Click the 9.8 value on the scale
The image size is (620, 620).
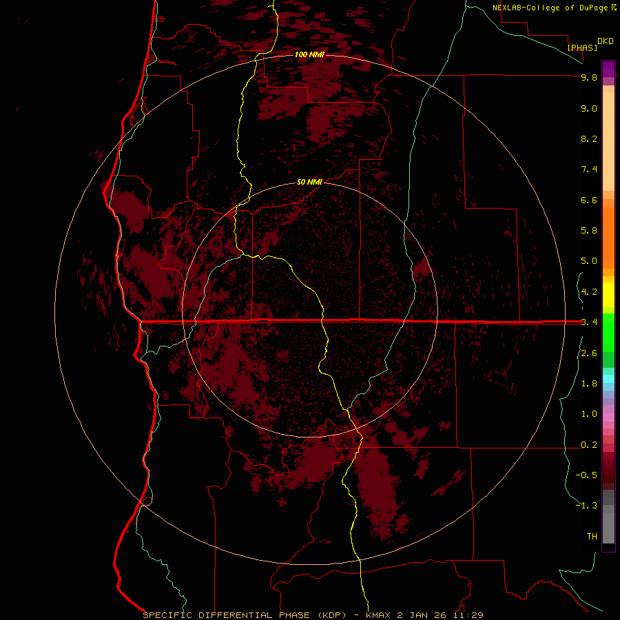[589, 77]
